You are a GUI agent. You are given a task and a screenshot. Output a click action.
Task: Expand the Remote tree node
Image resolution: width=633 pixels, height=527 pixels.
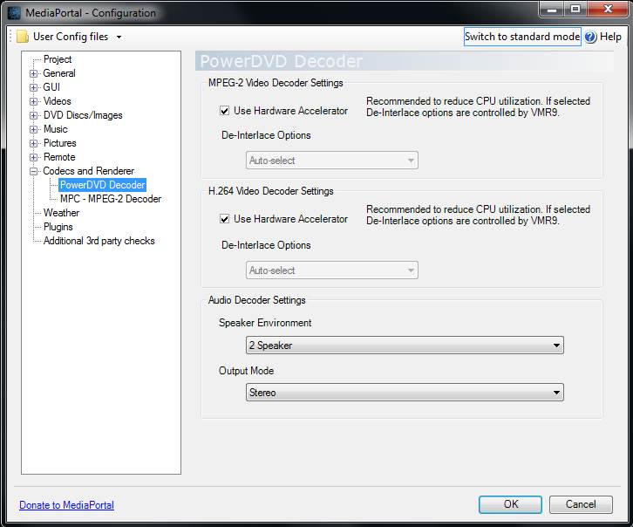pos(33,158)
